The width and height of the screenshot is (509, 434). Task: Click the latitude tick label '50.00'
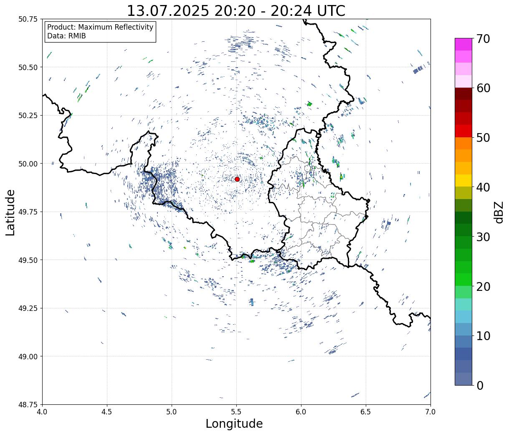point(28,164)
